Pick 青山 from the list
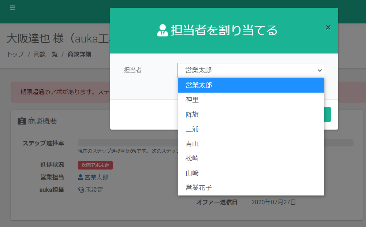Image resolution: width=366 pixels, height=227 pixels. click(251, 144)
